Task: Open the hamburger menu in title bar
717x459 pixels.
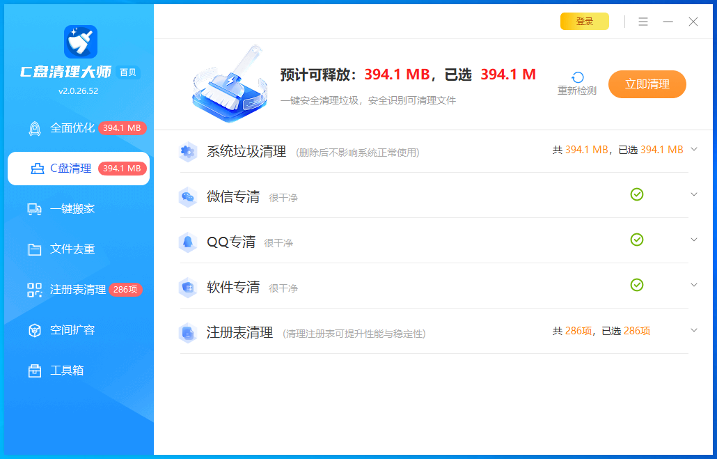Action: tap(643, 22)
